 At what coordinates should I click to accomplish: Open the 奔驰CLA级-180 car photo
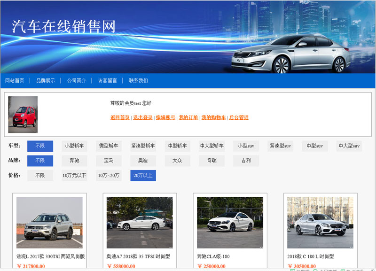[x=230, y=223]
